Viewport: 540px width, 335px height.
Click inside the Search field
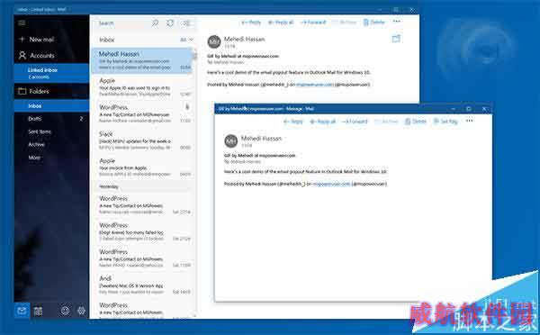tap(122, 23)
